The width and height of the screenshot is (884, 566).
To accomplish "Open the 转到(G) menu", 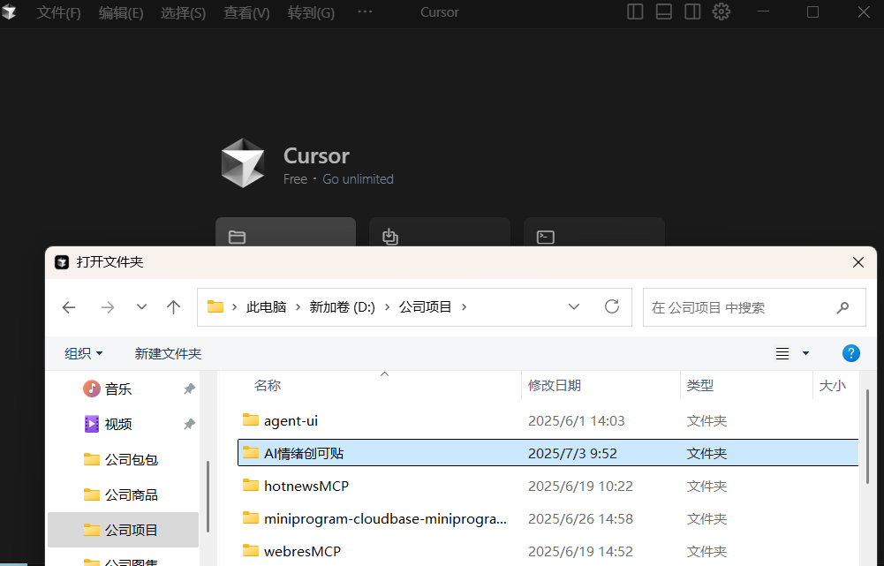I will coord(311,12).
